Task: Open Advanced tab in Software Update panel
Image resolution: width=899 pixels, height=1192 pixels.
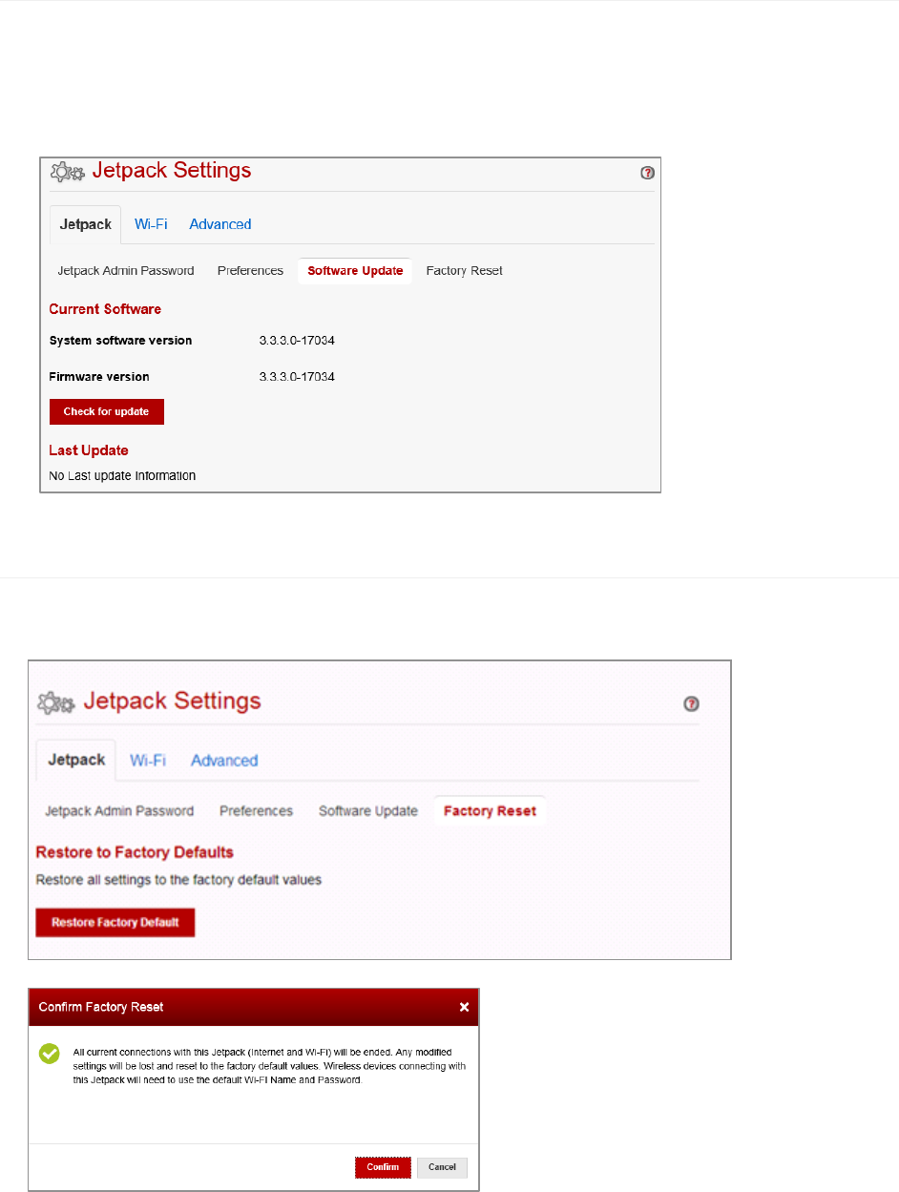Action: (x=220, y=224)
